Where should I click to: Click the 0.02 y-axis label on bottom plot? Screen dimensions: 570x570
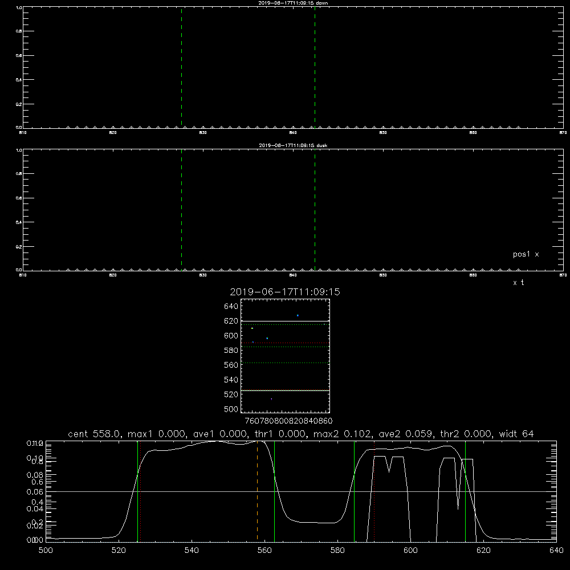tap(35, 526)
